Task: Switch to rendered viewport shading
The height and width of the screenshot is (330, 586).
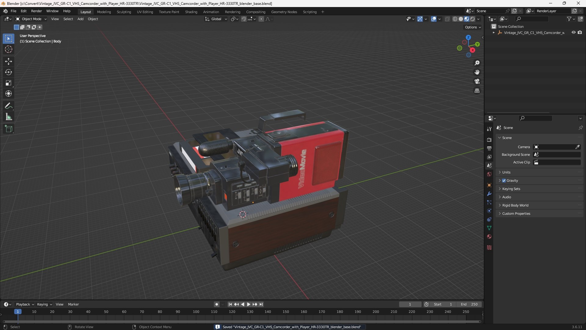Action: (472, 19)
